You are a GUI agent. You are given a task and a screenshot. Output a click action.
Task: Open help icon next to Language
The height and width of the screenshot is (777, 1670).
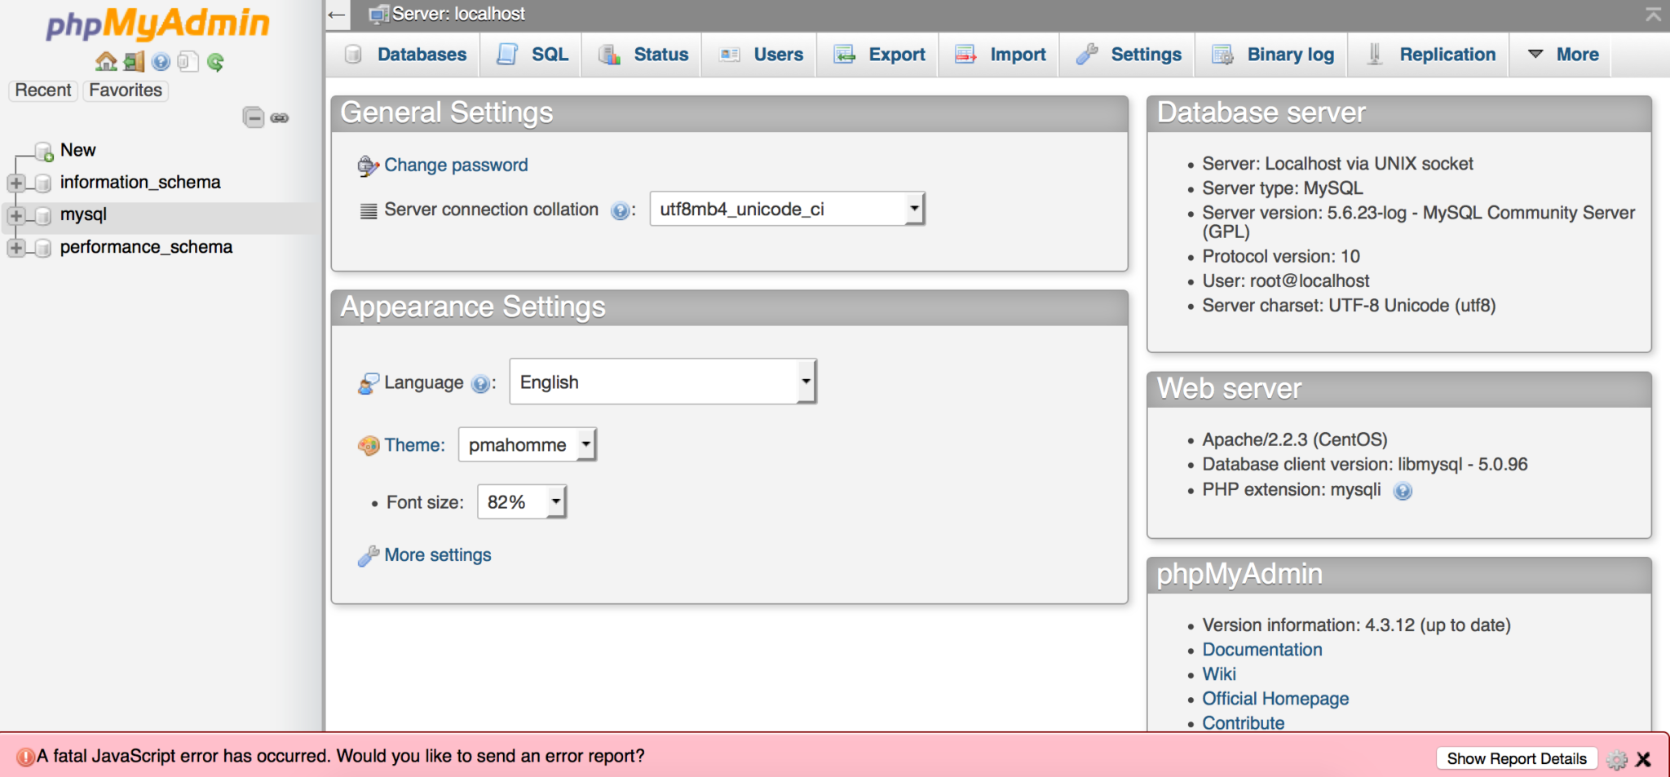(x=481, y=384)
